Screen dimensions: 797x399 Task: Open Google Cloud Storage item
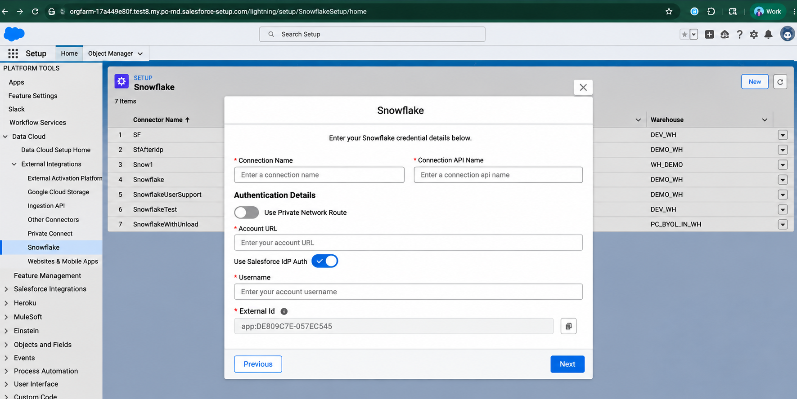[59, 192]
